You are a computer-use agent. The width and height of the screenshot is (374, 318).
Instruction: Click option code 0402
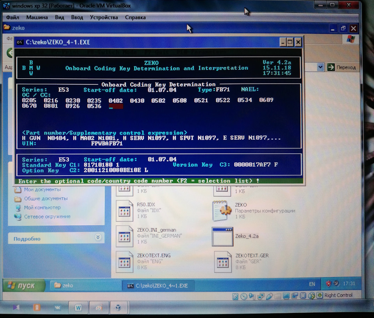[116, 100]
